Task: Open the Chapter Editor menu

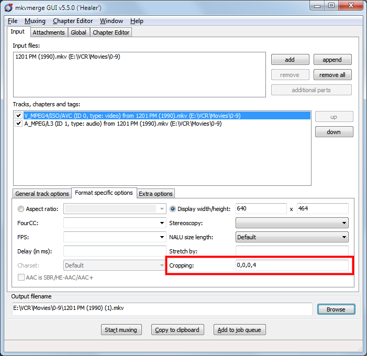Action: pyautogui.click(x=73, y=21)
